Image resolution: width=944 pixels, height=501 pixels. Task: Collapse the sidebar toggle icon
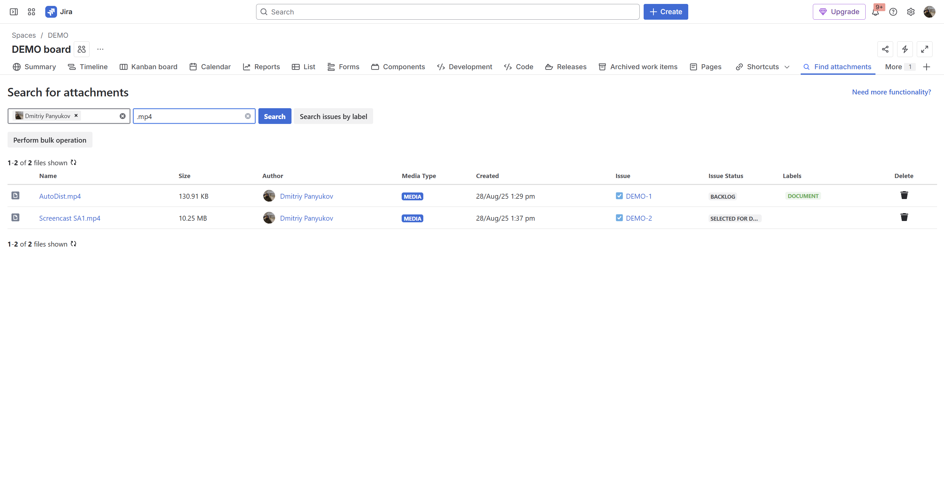tap(13, 12)
